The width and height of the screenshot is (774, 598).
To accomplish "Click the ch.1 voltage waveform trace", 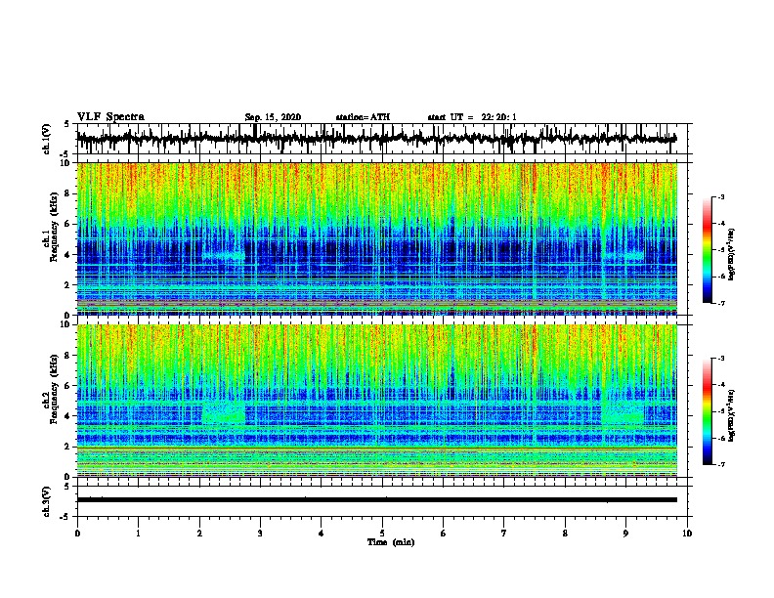I will [x=376, y=139].
